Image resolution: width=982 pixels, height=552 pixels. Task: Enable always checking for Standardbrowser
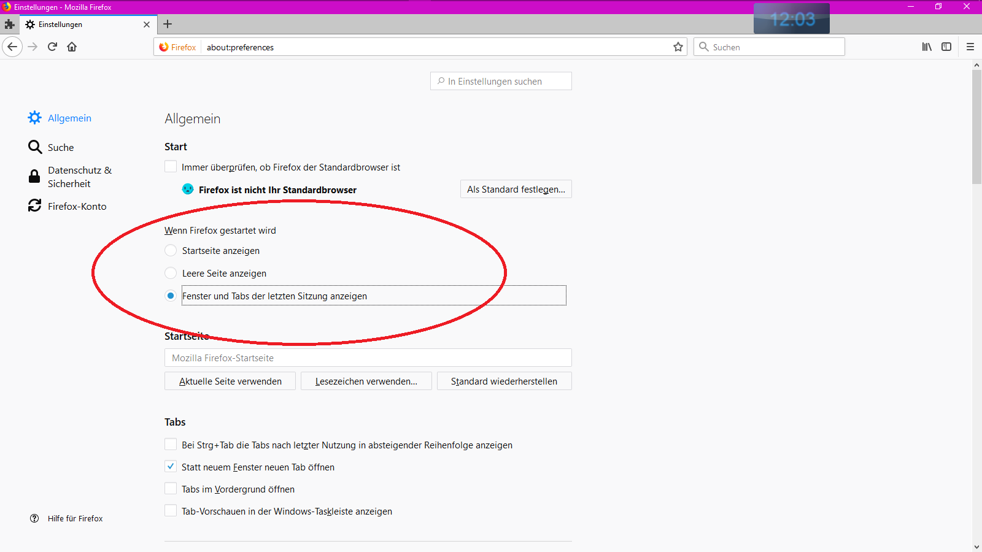(x=171, y=167)
